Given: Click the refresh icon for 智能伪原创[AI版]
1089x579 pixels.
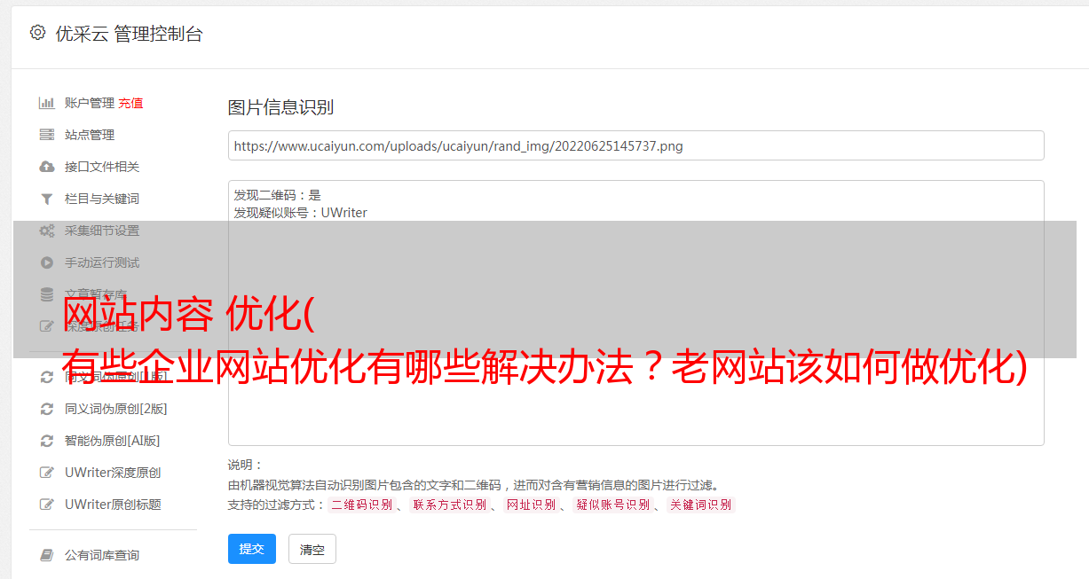Looking at the screenshot, I should 47,441.
